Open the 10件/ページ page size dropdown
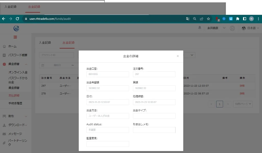 click(x=242, y=104)
